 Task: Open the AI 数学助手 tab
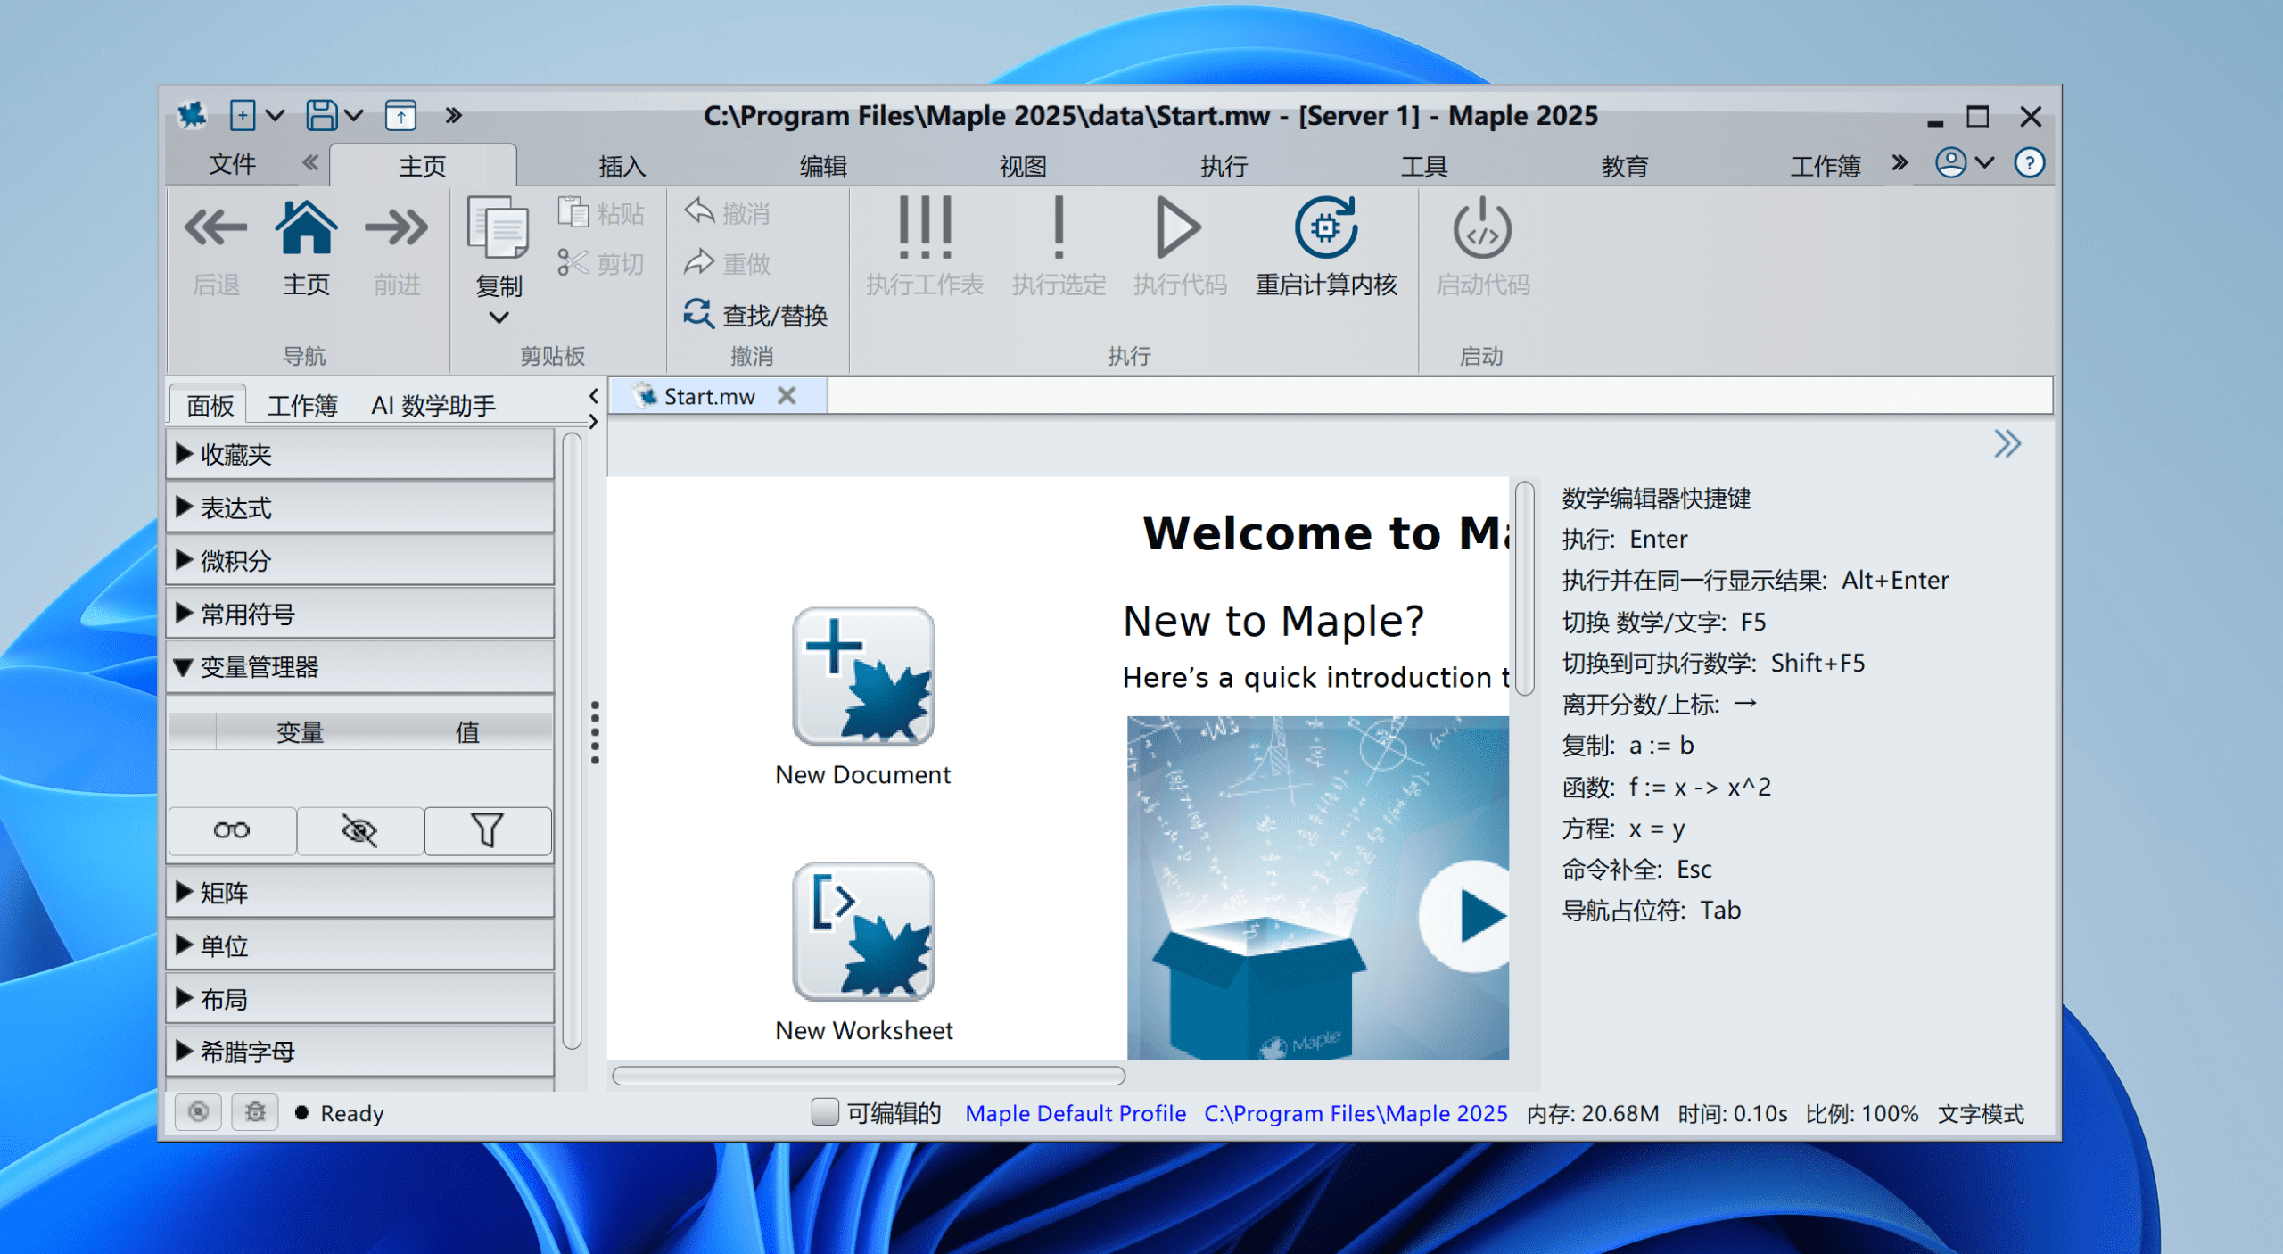click(x=433, y=406)
